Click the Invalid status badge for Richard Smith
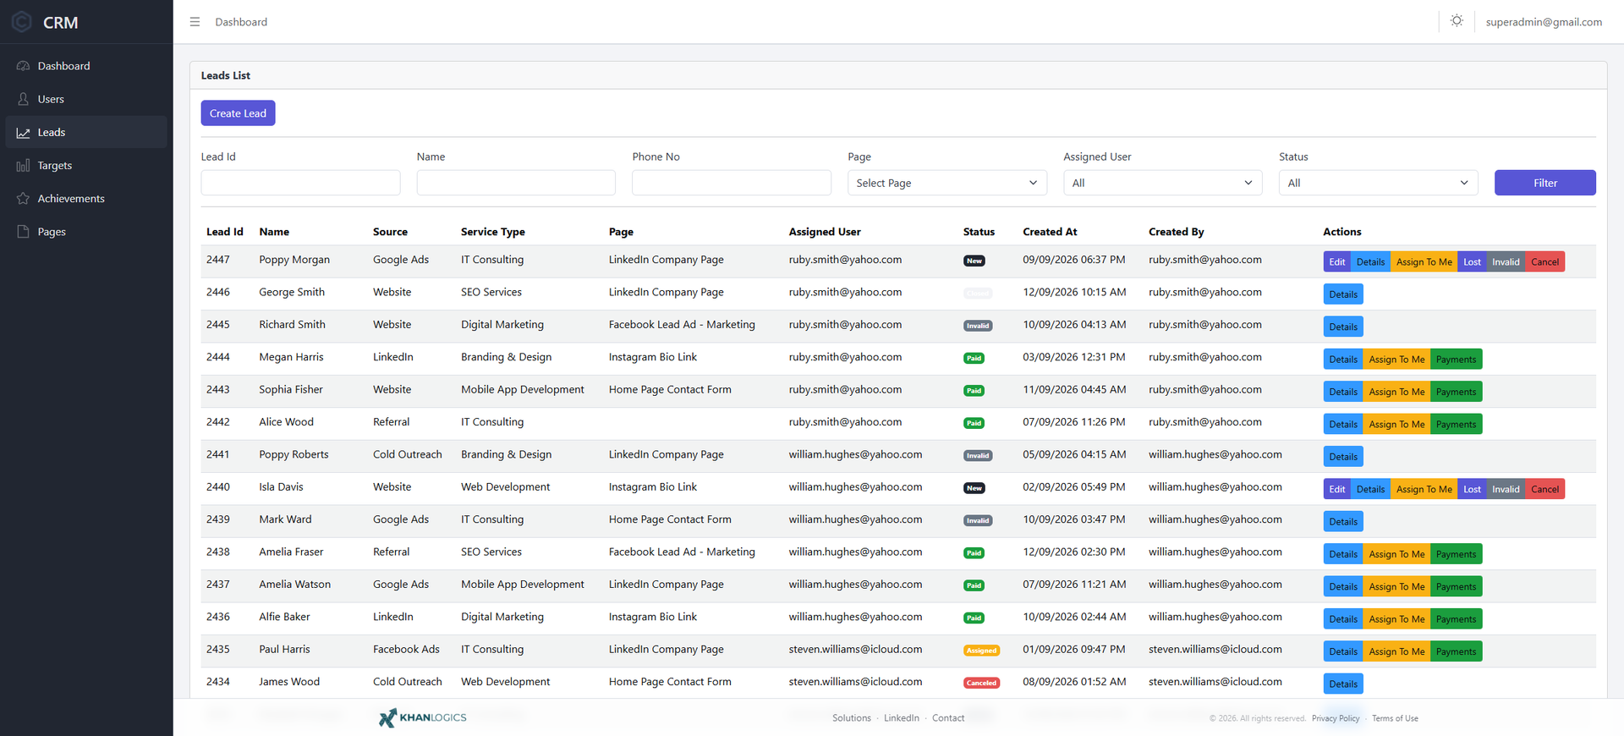 [978, 326]
